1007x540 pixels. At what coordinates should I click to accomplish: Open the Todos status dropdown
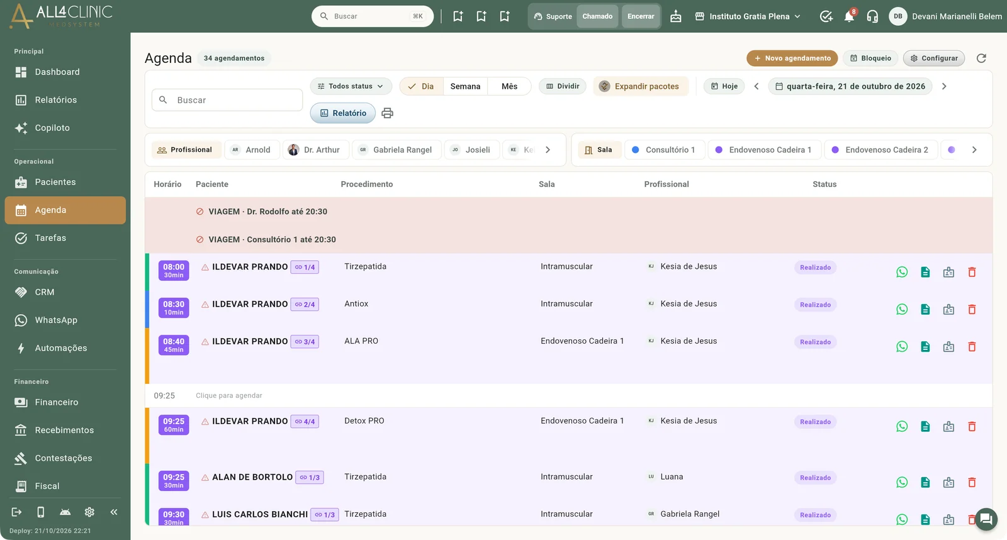pos(351,86)
